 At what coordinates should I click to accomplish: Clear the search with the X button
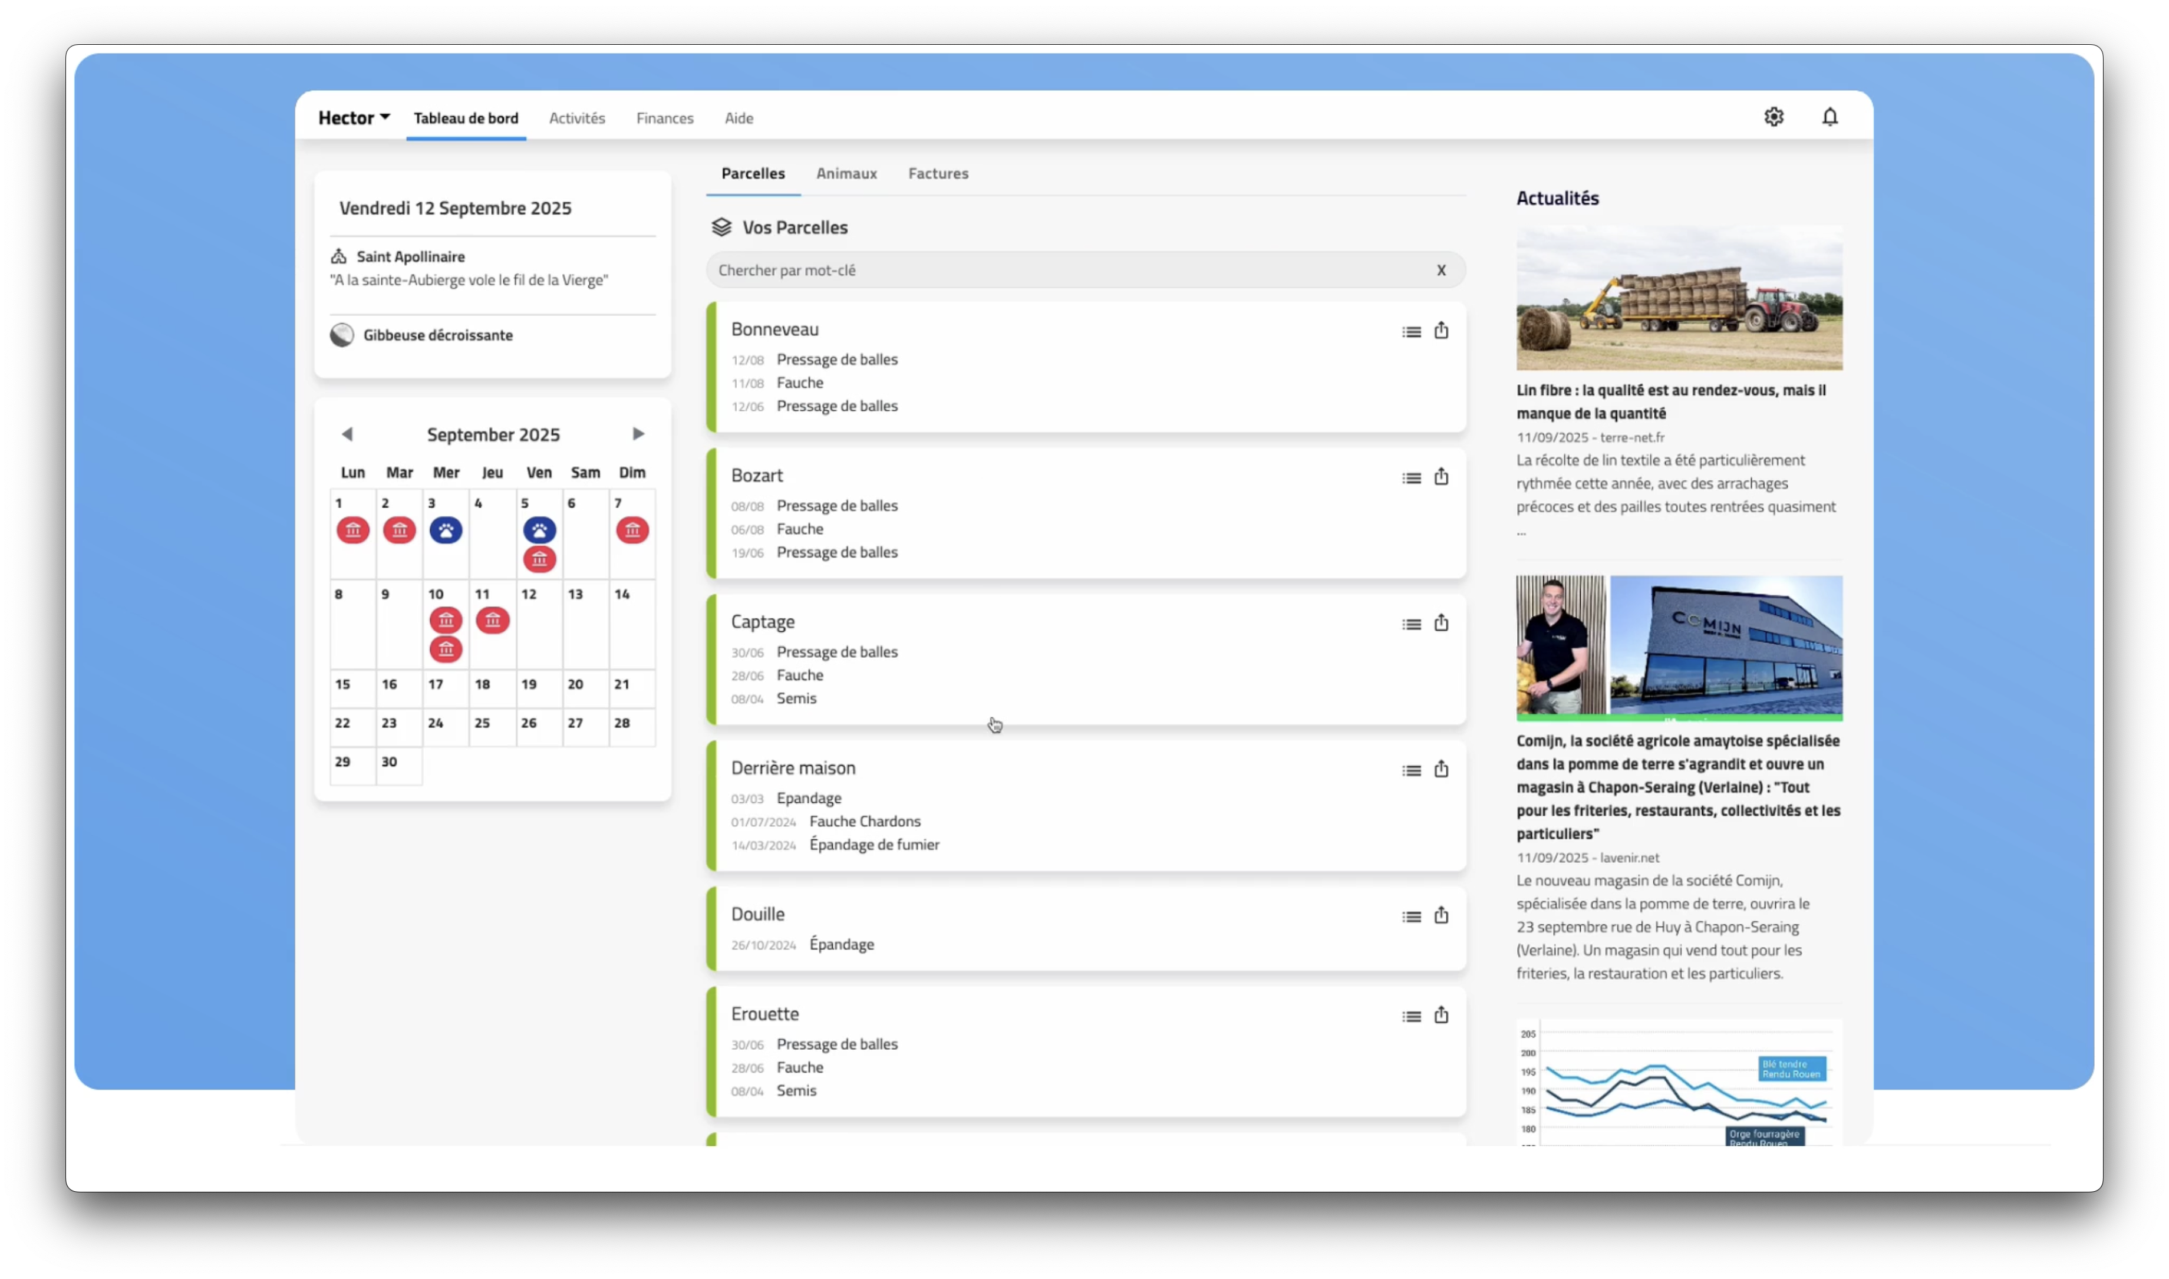[x=1441, y=270]
